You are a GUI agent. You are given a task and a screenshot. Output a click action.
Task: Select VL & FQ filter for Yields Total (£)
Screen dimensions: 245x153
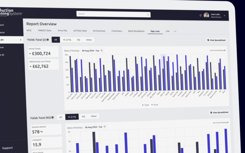67,40
